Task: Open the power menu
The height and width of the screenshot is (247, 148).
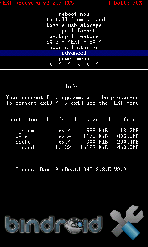Action: 74,59
